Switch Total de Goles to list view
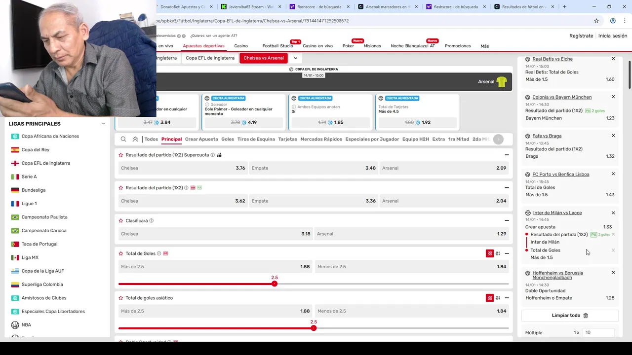 click(x=498, y=253)
